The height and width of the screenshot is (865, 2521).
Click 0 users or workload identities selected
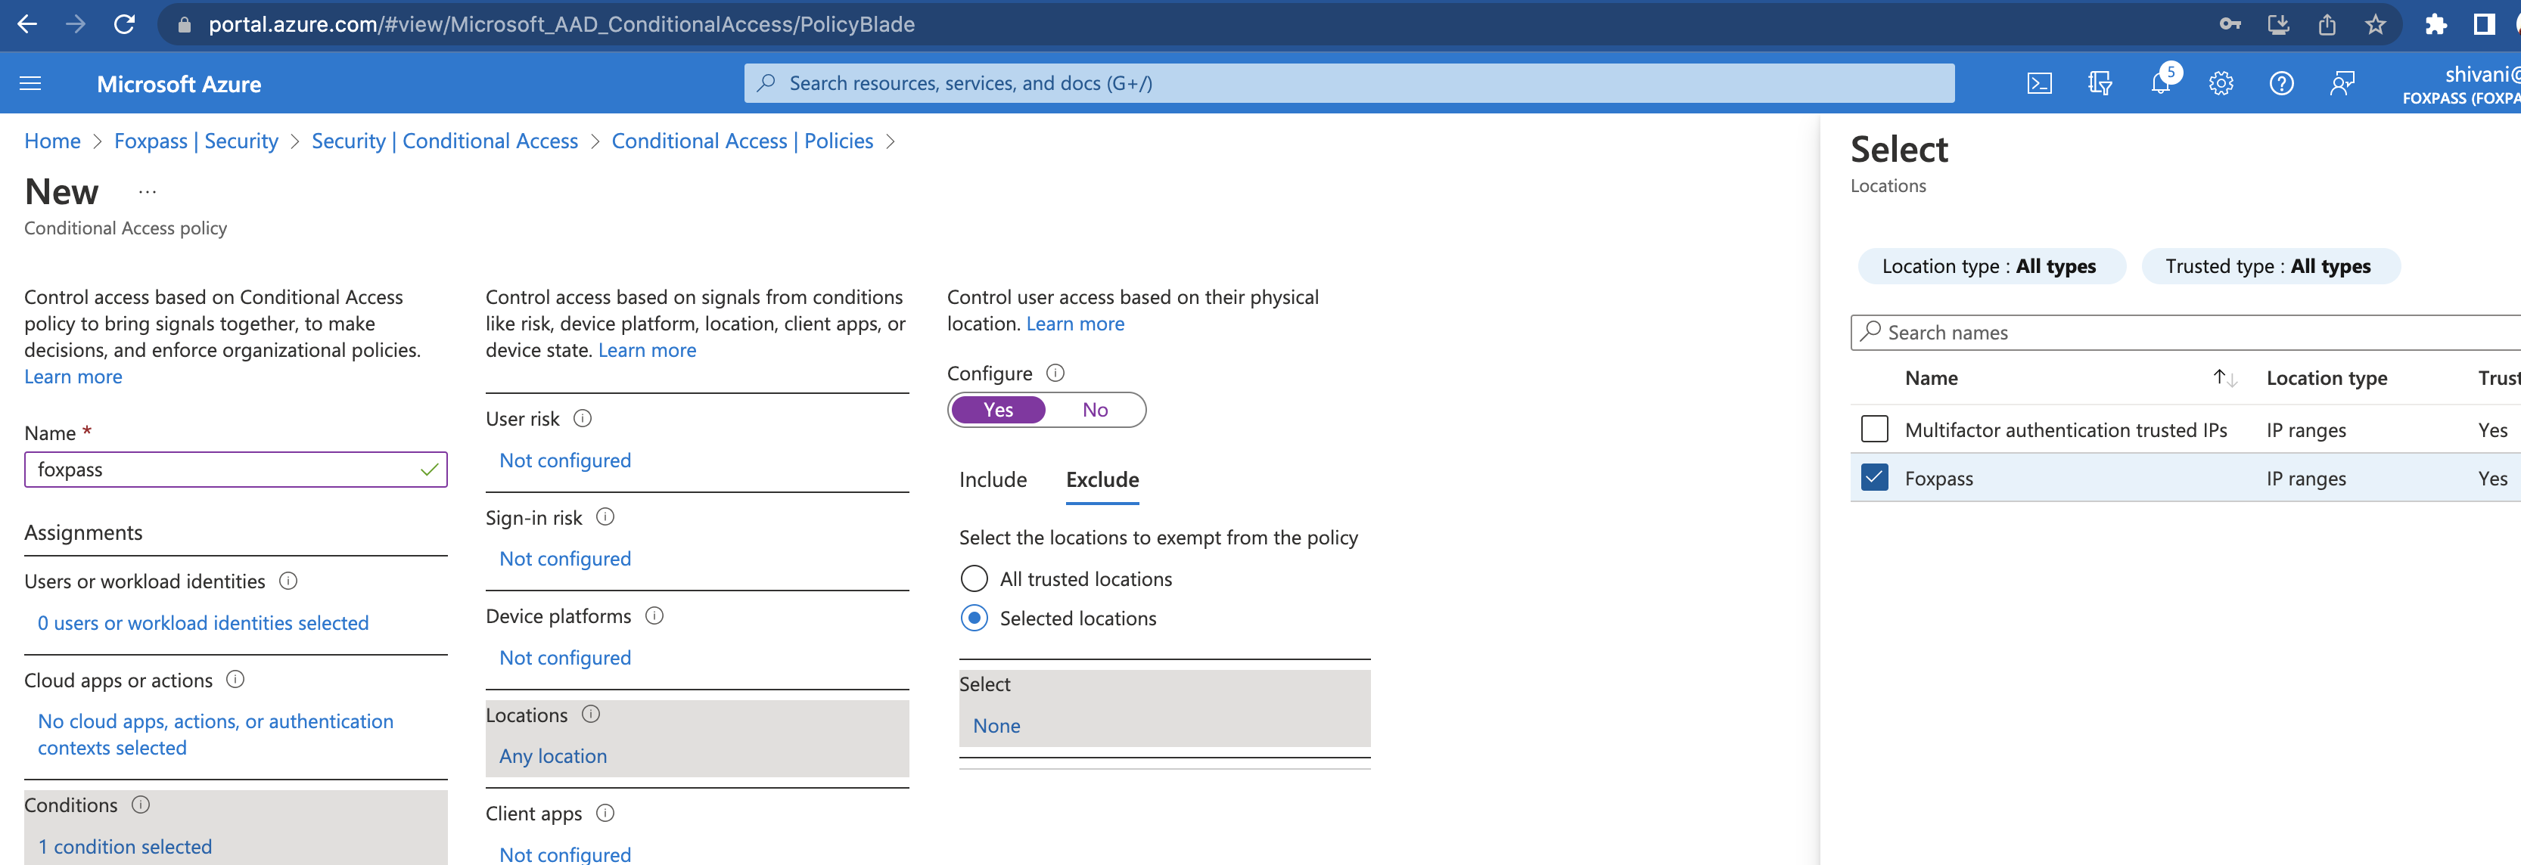click(203, 623)
